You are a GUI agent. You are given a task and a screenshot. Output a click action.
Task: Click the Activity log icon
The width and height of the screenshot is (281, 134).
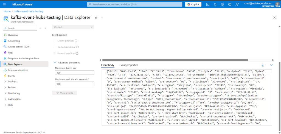(5, 41)
